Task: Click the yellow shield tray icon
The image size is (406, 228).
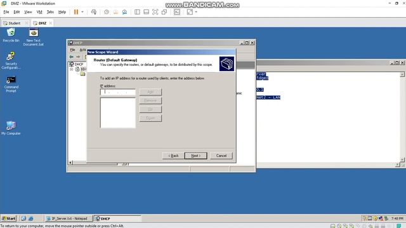Action: click(x=375, y=218)
